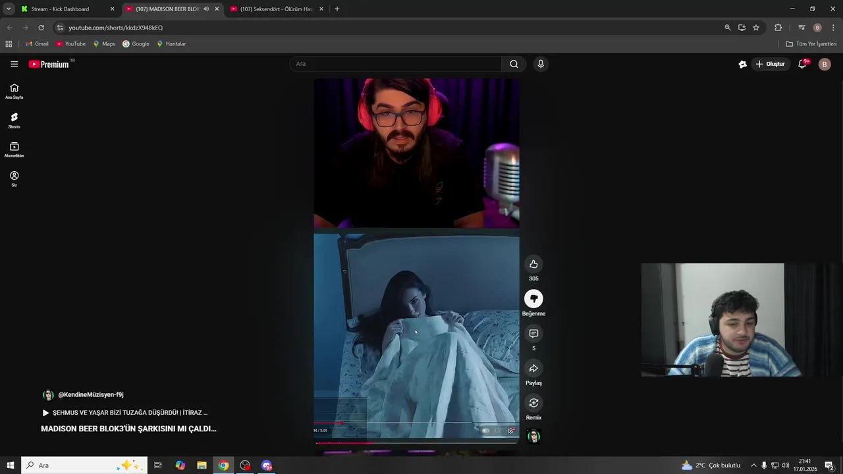843x474 pixels.
Task: Open weather widget 2°C Çok bulutlu
Action: 711,465
